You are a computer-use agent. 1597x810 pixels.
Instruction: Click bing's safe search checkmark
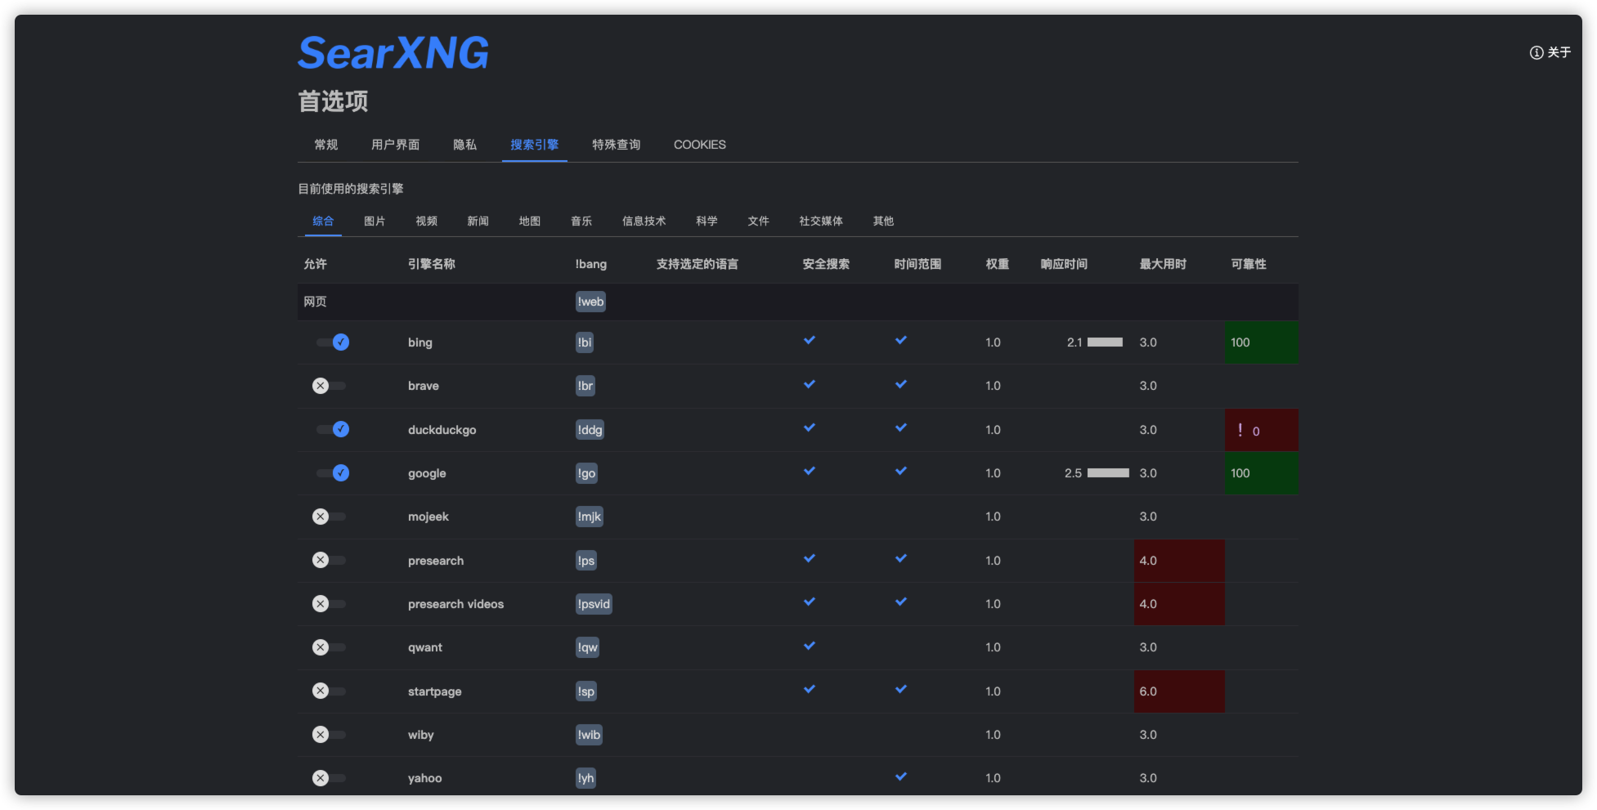click(810, 340)
